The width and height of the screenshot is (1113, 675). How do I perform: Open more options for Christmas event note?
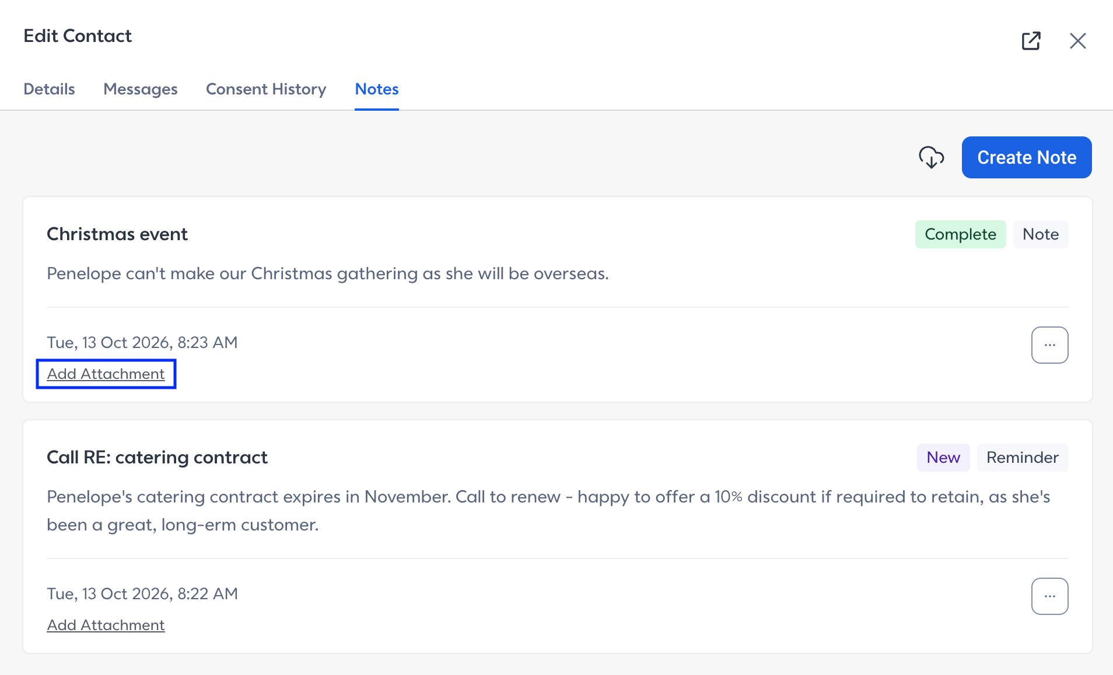(1049, 345)
